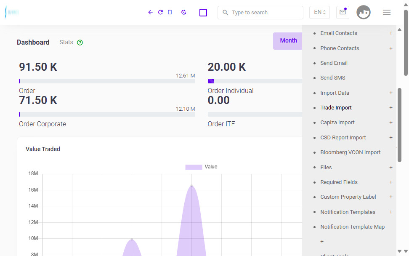Open Files menu item
Image resolution: width=409 pixels, height=256 pixels.
point(326,167)
